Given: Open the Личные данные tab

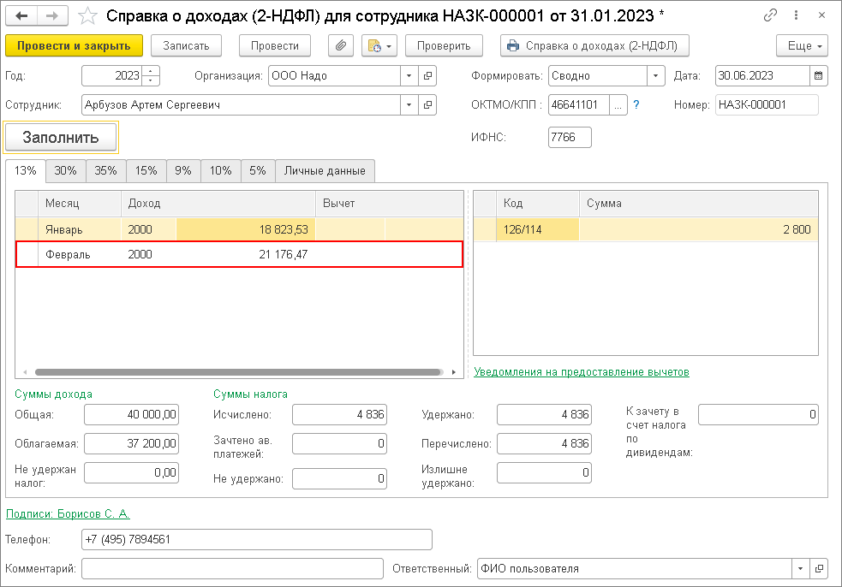Looking at the screenshot, I should [325, 170].
